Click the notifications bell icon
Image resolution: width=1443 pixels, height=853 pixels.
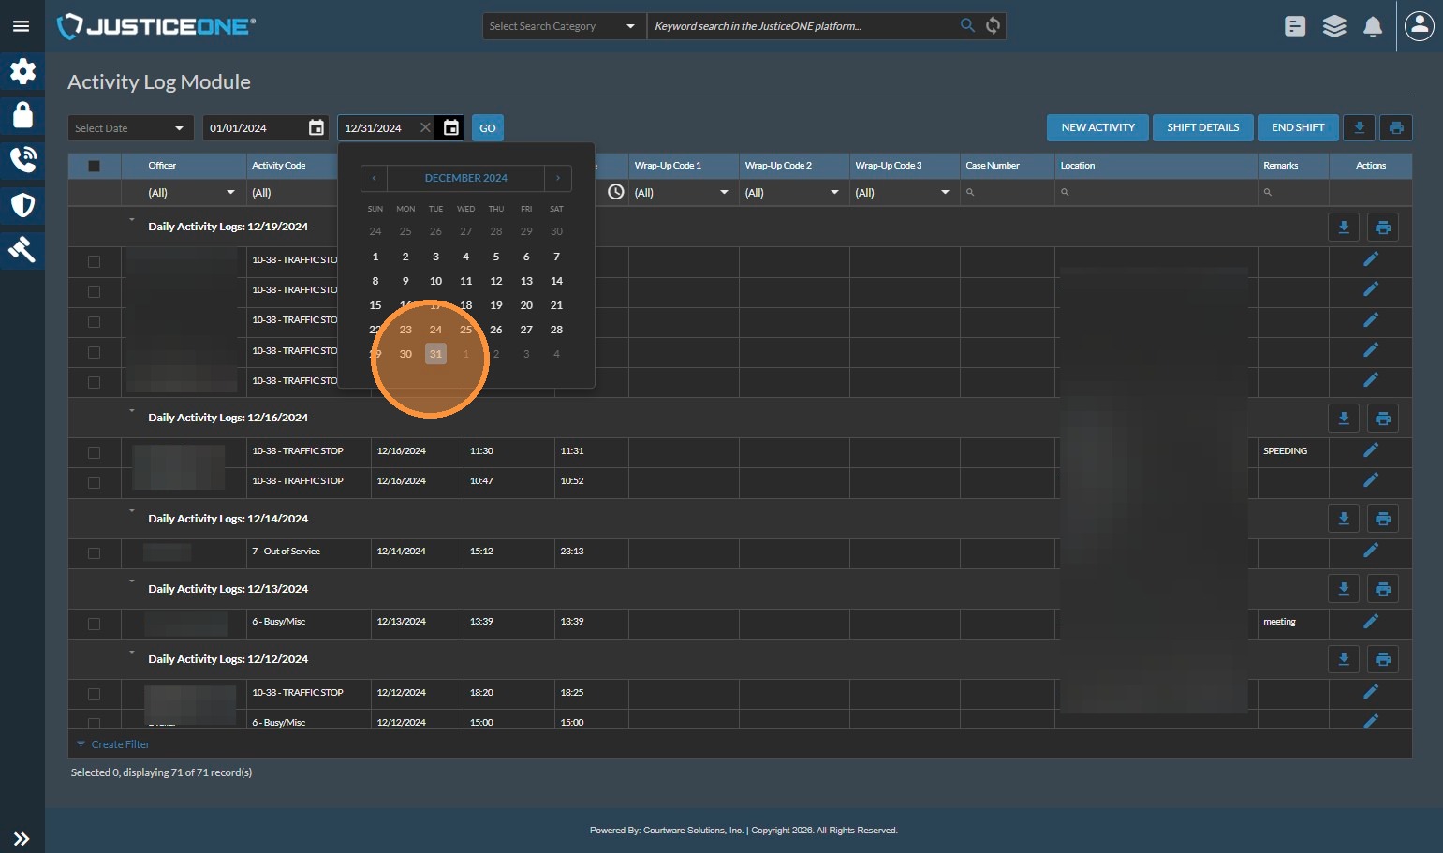point(1373,26)
